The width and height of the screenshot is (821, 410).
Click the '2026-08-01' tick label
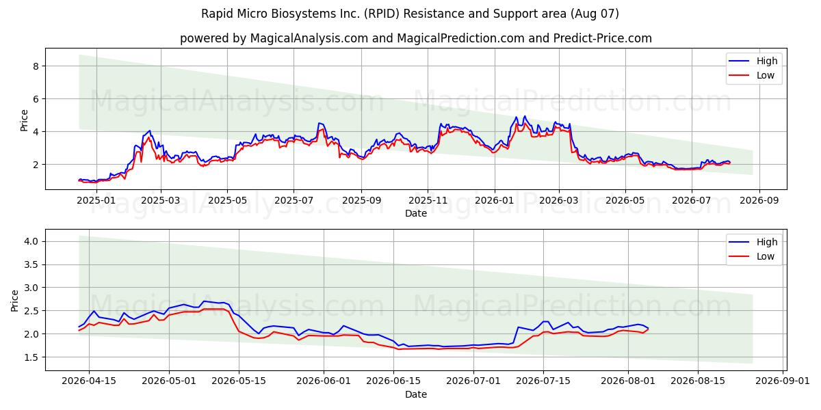628,381
